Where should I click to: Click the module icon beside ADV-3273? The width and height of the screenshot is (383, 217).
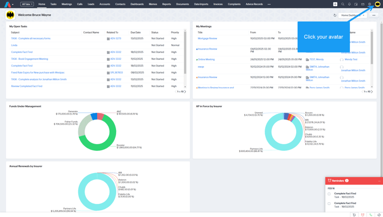coord(108,39)
